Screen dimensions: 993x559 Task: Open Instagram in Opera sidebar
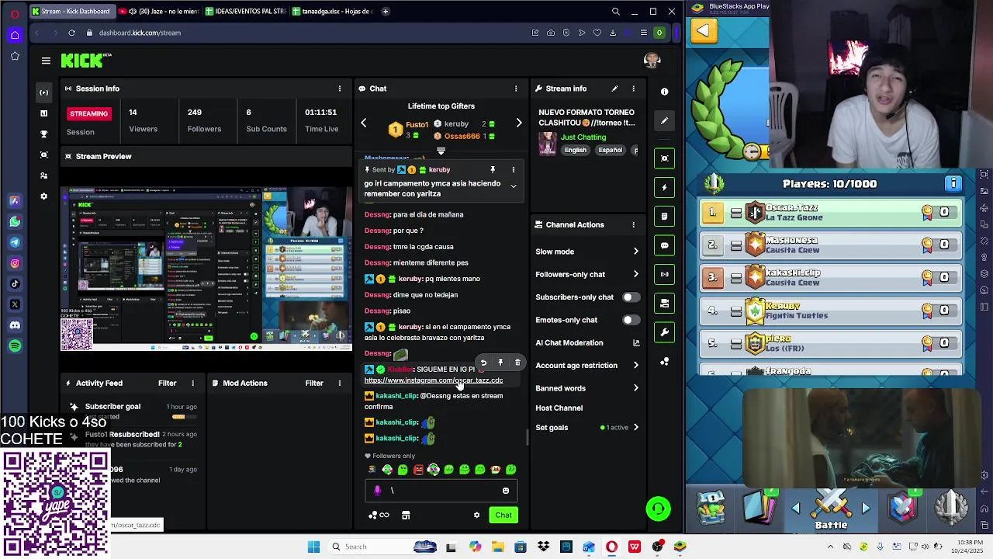(15, 263)
